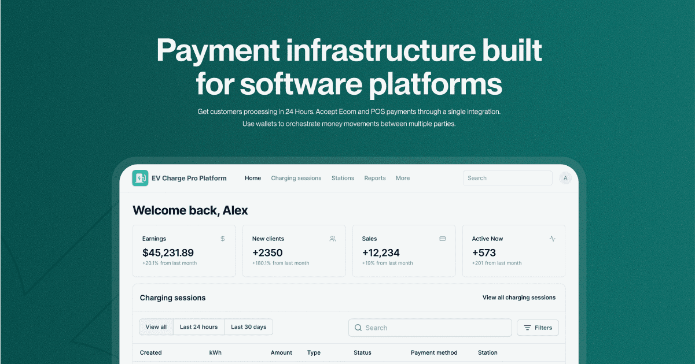
Task: Click the funnel icon inside the Filters button
Action: tap(528, 328)
